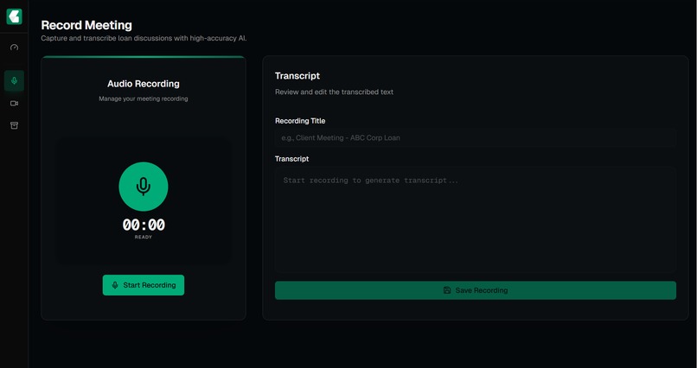This screenshot has height=368, width=697.
Task: Click the Transcript label above the text area
Action: tap(291, 158)
